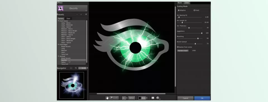Select the Hand pan tool
This screenshot has height=102, width=268.
pos(107,98)
